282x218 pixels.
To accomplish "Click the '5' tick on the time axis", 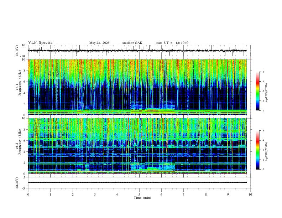I will click(x=139, y=194).
